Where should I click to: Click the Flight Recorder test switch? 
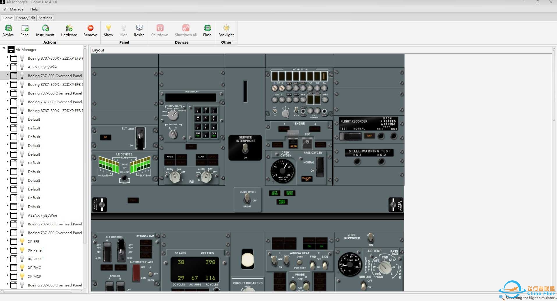click(350, 136)
